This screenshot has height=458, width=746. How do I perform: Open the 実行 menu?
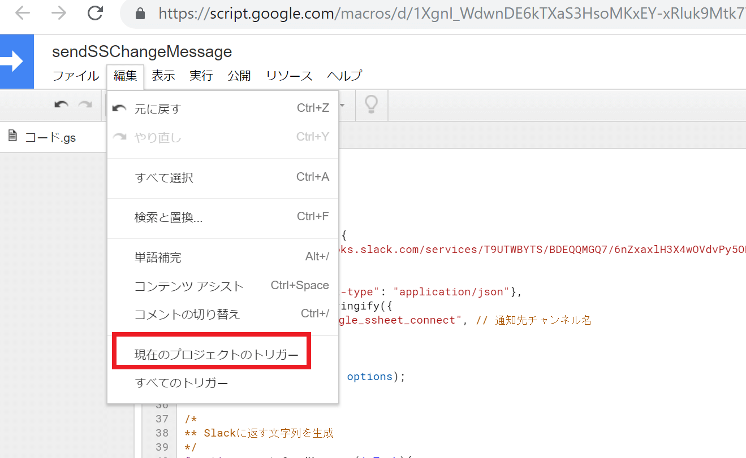pyautogui.click(x=201, y=76)
